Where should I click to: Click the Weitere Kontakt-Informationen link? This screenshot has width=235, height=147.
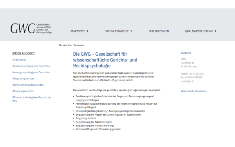[194, 91]
